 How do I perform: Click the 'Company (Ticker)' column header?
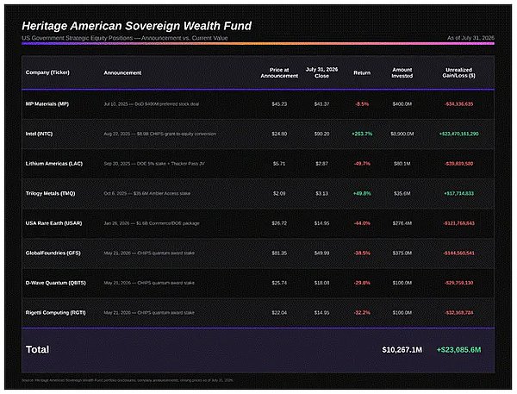click(x=47, y=72)
